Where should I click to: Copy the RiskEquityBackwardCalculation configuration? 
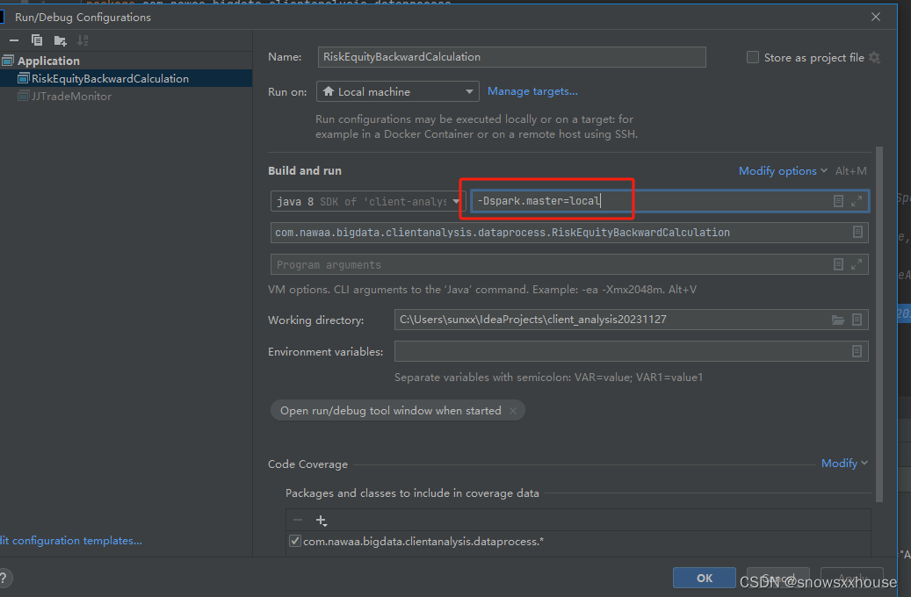[x=36, y=40]
